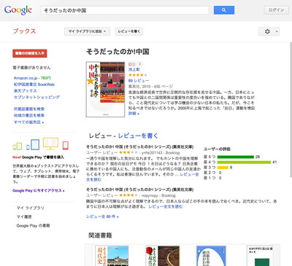Click the four-star book rating
Image resolution: width=292 pixels, height=266 pixels.
[x=138, y=75]
